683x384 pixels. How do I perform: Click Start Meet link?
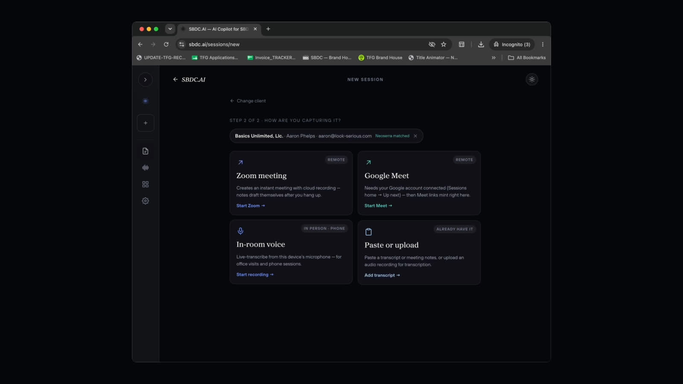pos(378,206)
